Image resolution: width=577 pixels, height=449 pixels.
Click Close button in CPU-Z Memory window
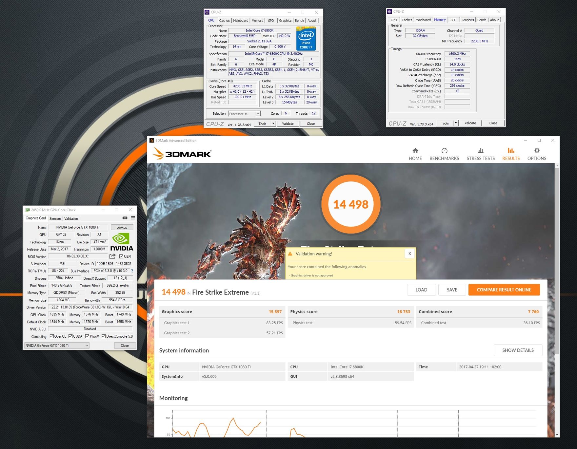(x=493, y=123)
